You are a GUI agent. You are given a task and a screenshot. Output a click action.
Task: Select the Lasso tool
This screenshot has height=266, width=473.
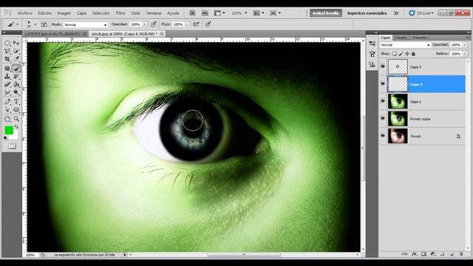[x=7, y=52]
